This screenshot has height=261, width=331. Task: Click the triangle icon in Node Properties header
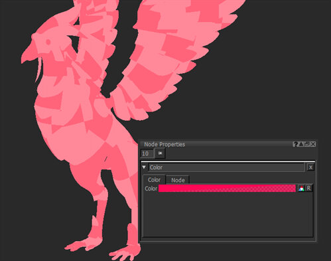300,144
